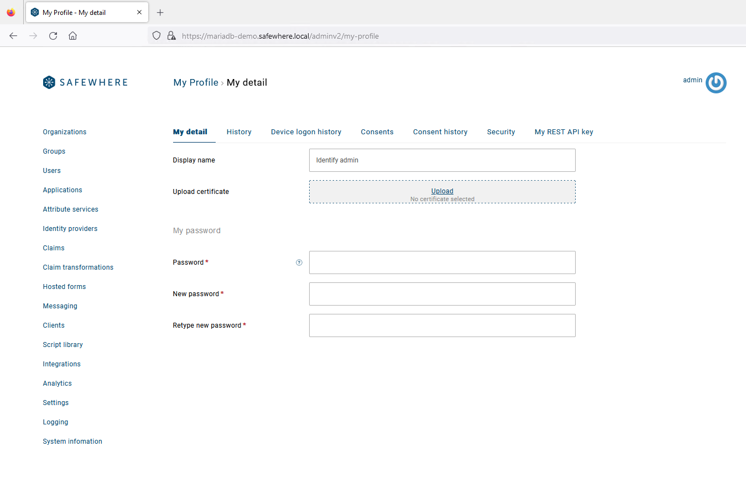746x494 pixels.
Task: Open the Password help question icon
Action: [299, 262]
